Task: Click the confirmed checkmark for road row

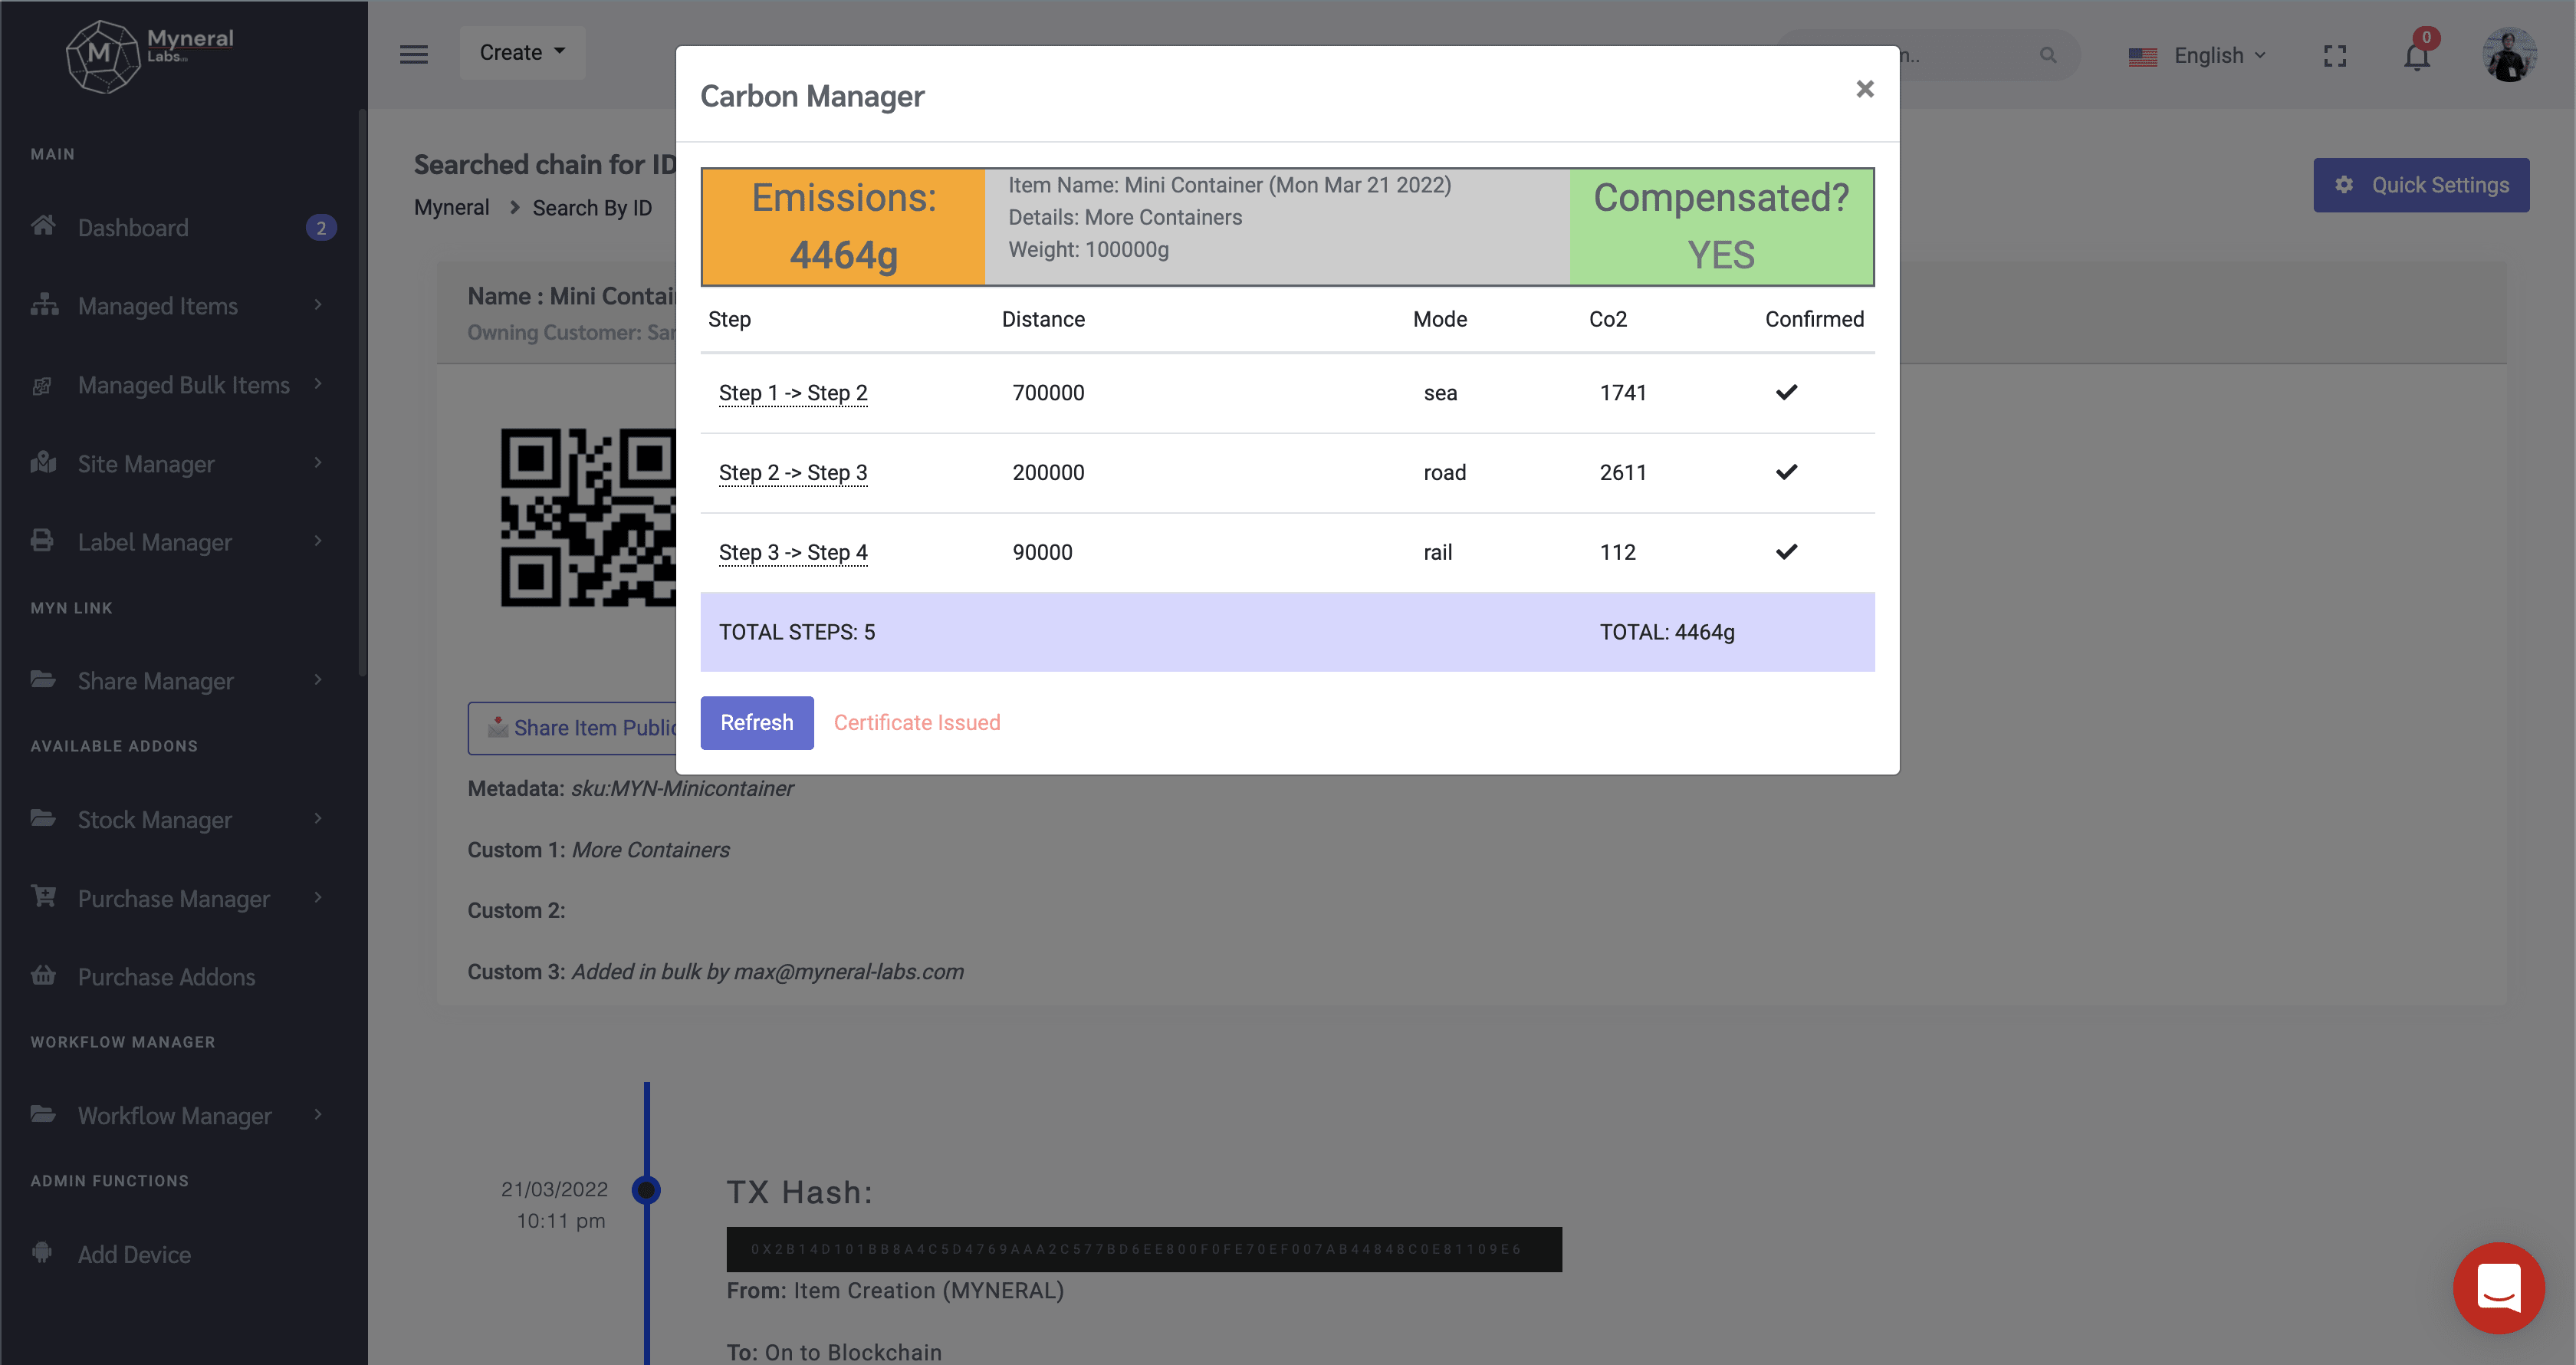Action: click(x=1786, y=471)
